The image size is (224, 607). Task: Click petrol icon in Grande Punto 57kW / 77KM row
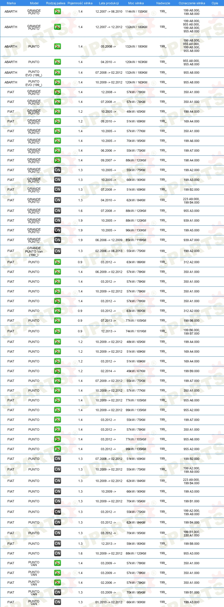click(57, 131)
